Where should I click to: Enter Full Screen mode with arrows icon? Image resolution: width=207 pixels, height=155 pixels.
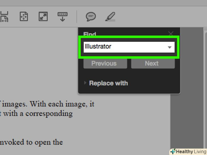click(43, 16)
